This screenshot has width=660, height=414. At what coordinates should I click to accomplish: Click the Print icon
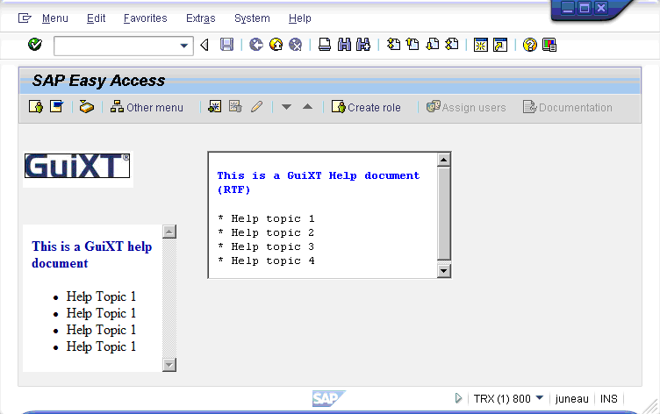(x=325, y=45)
